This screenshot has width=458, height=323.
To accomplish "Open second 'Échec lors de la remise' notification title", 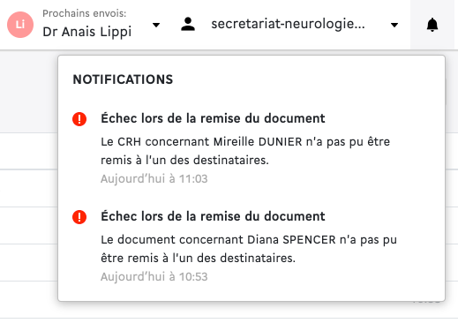I will [213, 216].
